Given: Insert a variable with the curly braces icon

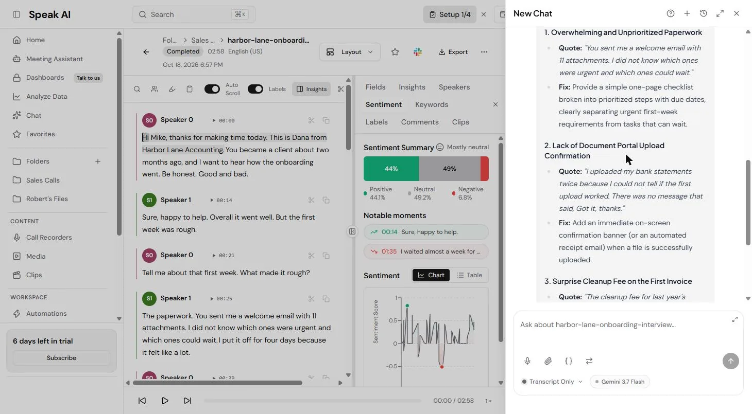Looking at the screenshot, I should pyautogui.click(x=569, y=361).
